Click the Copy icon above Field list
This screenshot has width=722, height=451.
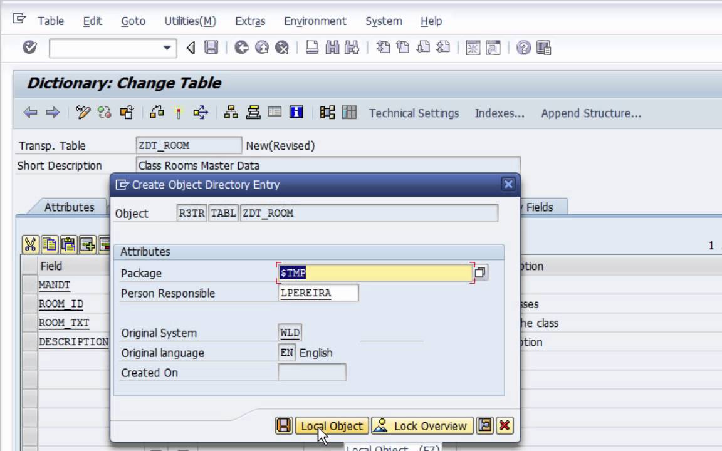coord(50,245)
